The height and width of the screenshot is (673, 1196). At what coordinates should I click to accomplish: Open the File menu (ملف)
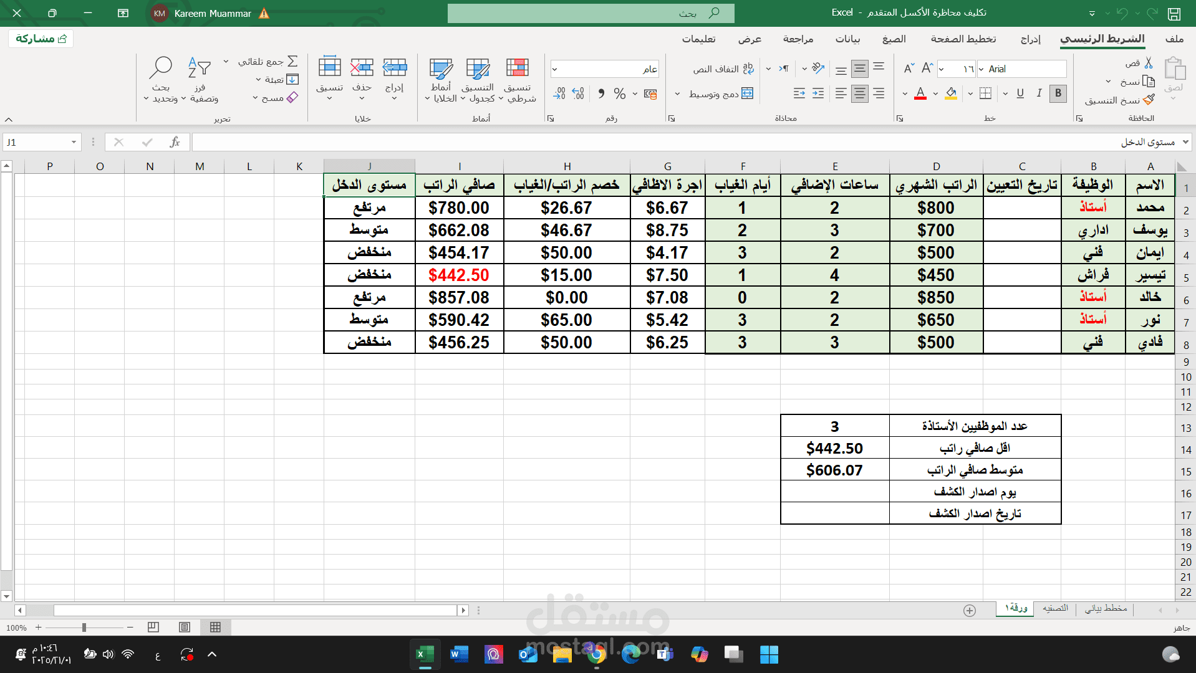1174,39
